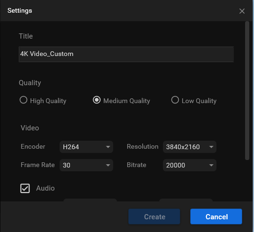Open the Bitrate 20000 dropdown
254x232 pixels.
190,165
